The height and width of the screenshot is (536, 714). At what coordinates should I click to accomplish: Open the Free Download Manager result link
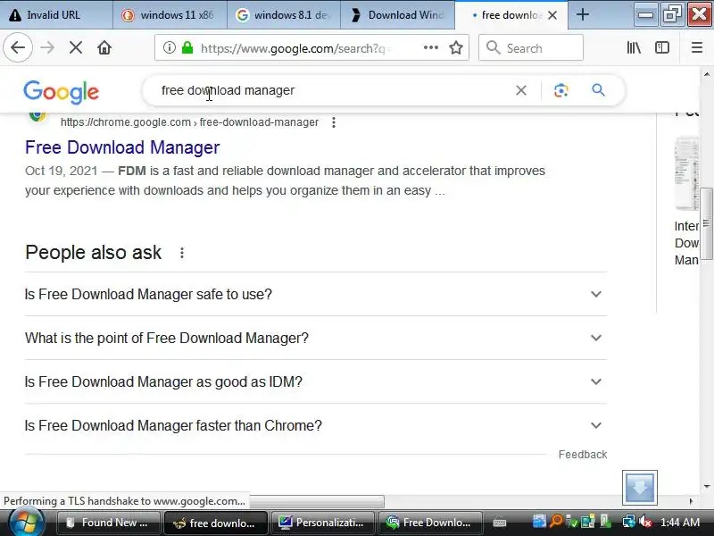(x=122, y=147)
